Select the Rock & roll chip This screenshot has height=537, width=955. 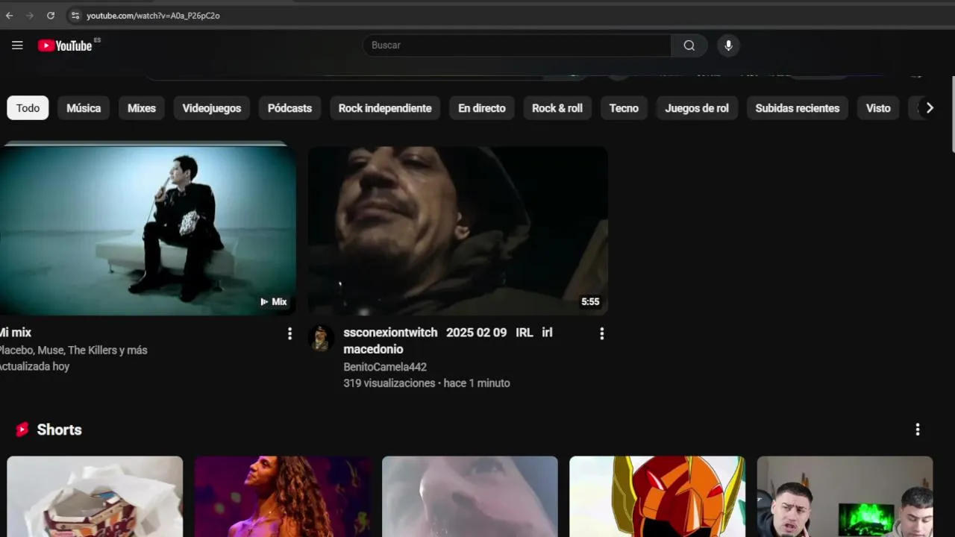[557, 108]
